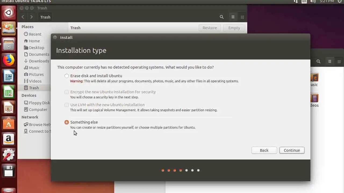The image size is (344, 193).
Task: Launch Firefox from the dock
Action: tap(9, 60)
